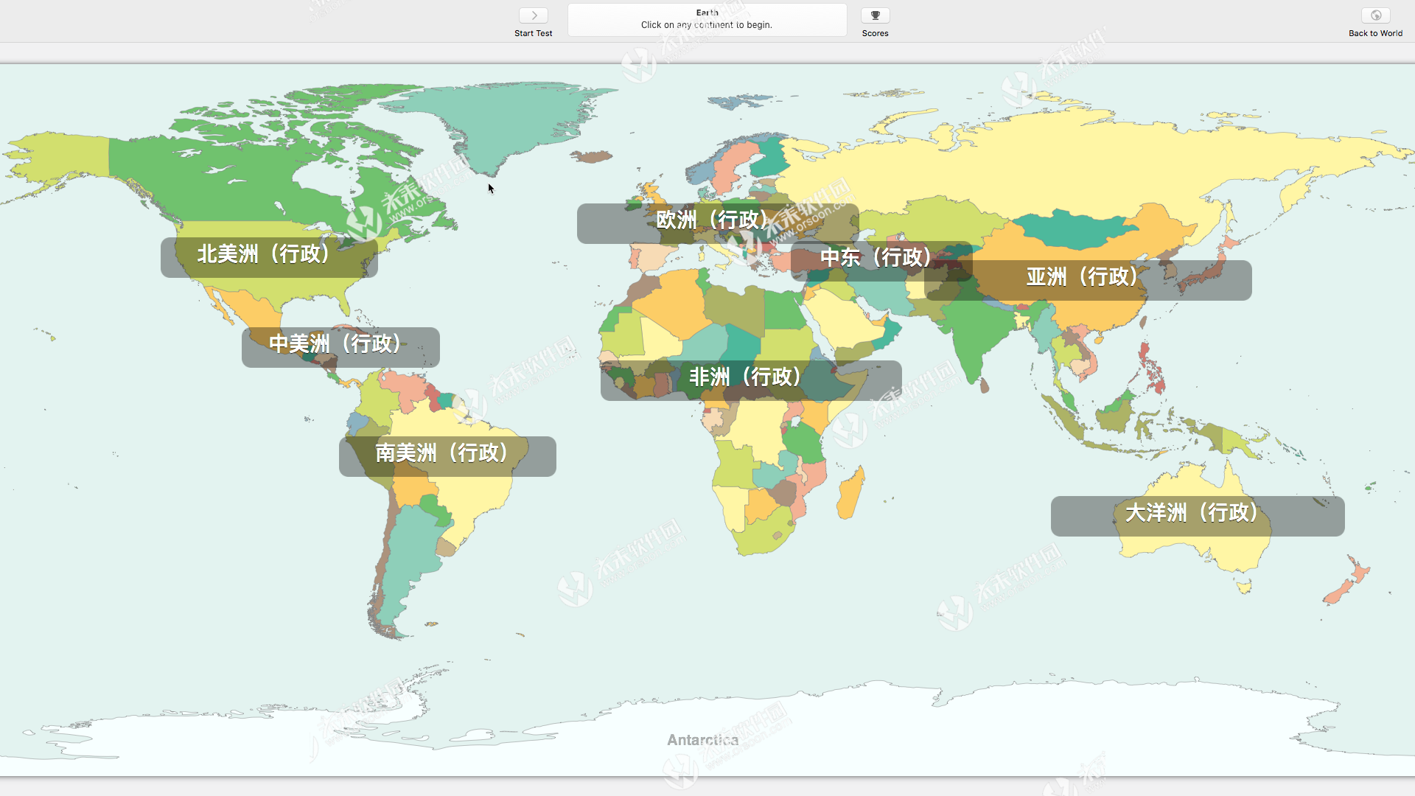Select the 亚洲（行政）continent label

(x=1088, y=280)
